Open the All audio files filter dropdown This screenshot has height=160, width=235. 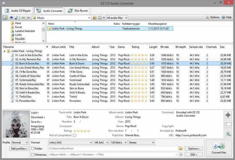coord(117,18)
